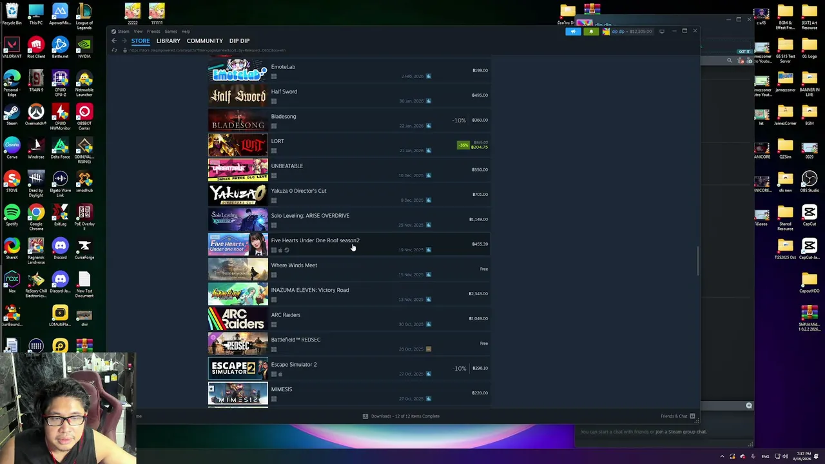Select the ShareX desktop shortcut

tap(12, 249)
